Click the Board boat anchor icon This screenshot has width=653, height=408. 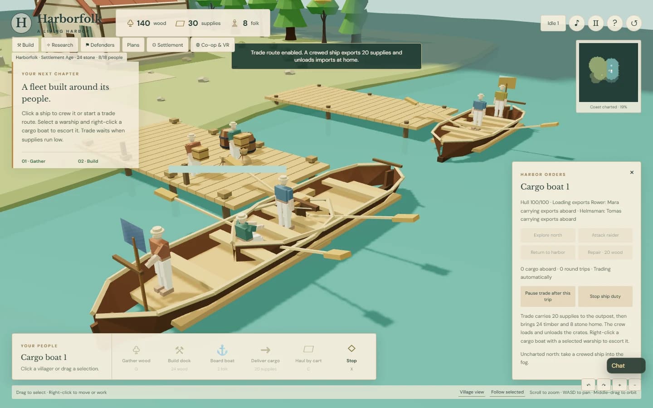(222, 350)
